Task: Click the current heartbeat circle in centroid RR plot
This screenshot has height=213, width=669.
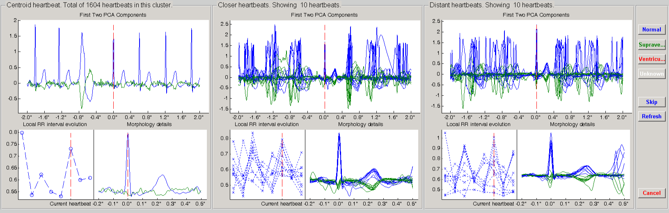Action: coord(71,149)
